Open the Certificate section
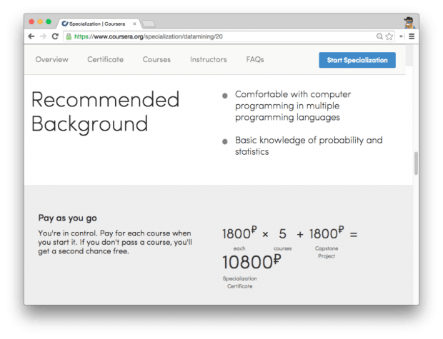443x339 pixels. [x=105, y=60]
